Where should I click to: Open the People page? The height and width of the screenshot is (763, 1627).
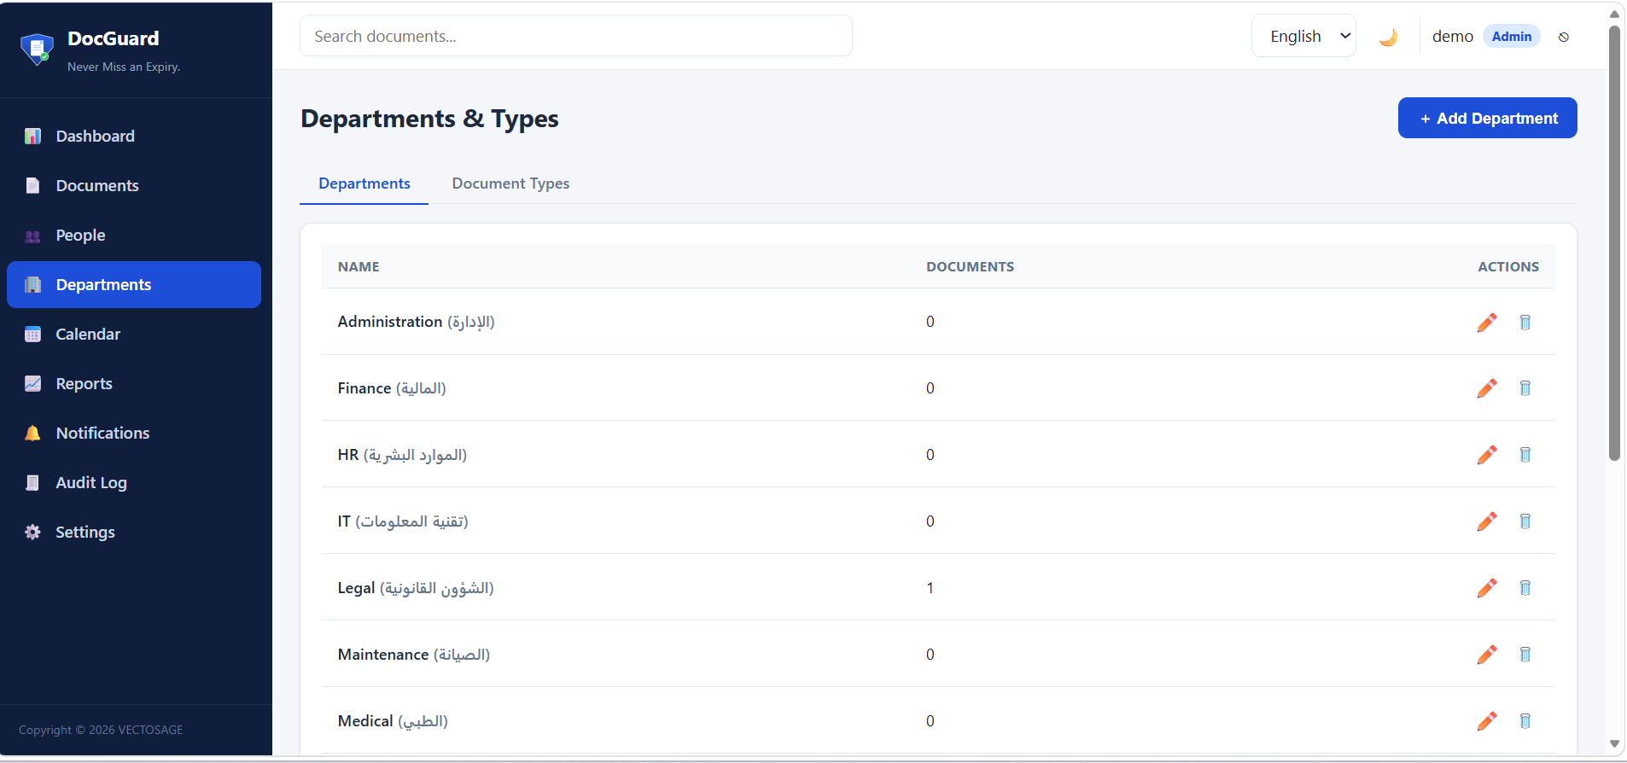pos(134,236)
